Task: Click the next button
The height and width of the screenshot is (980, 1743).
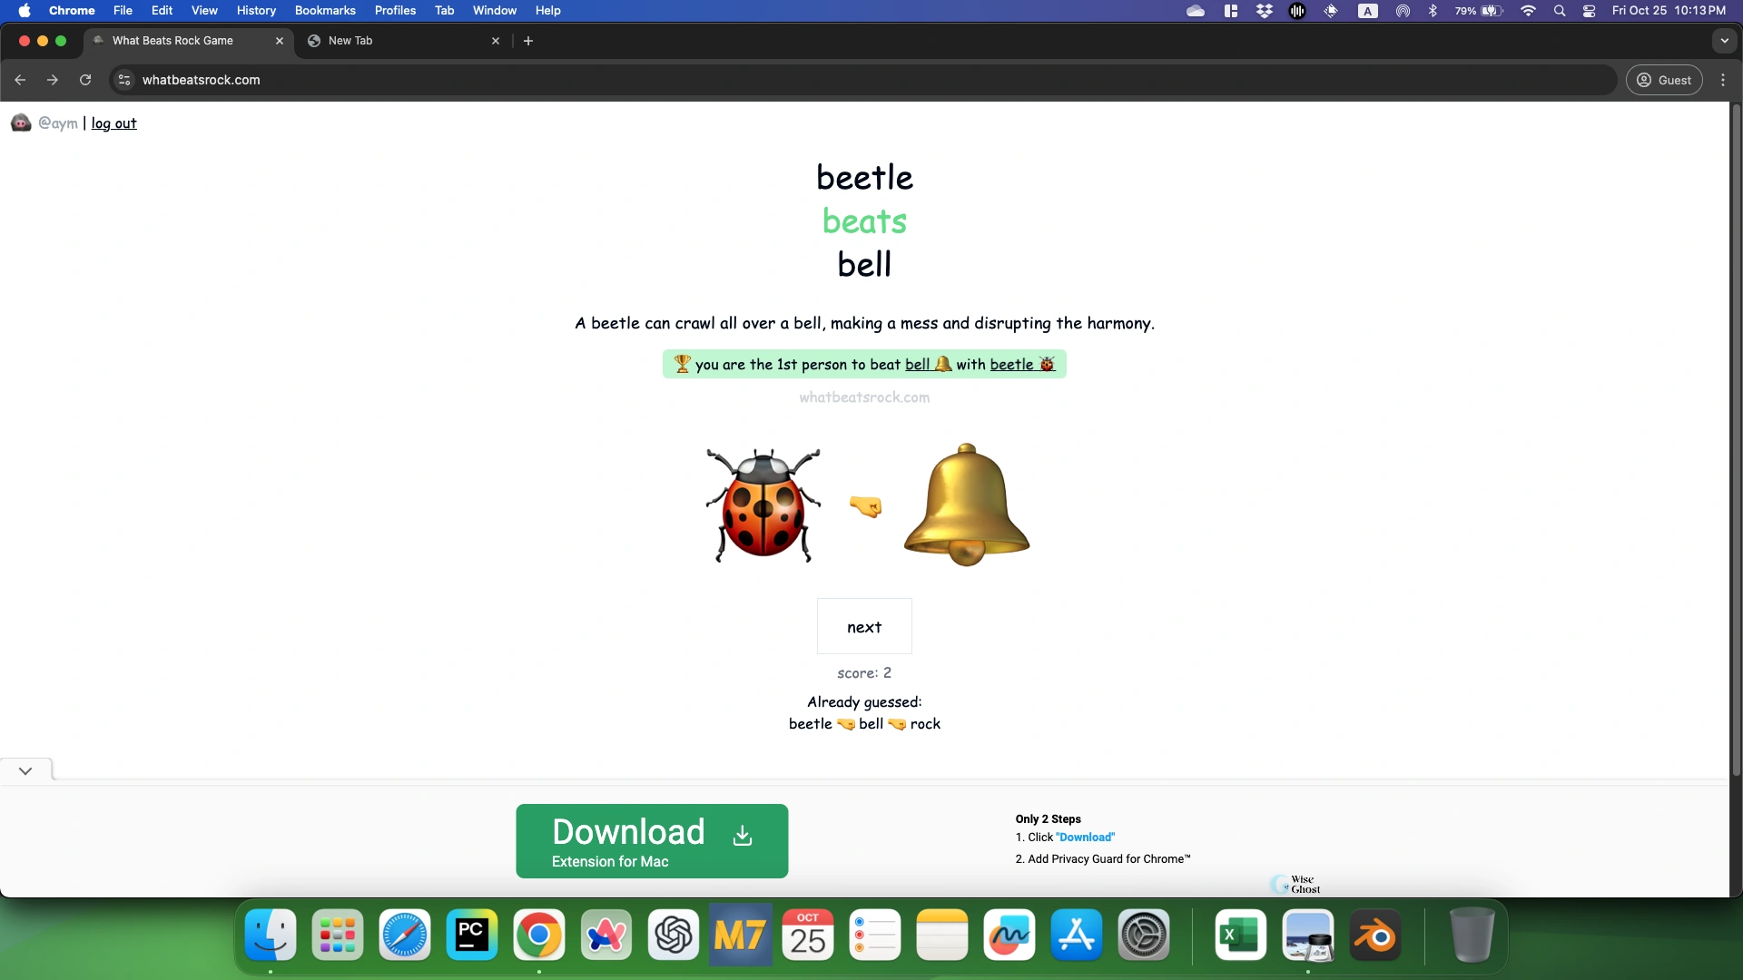Action: 863,627
